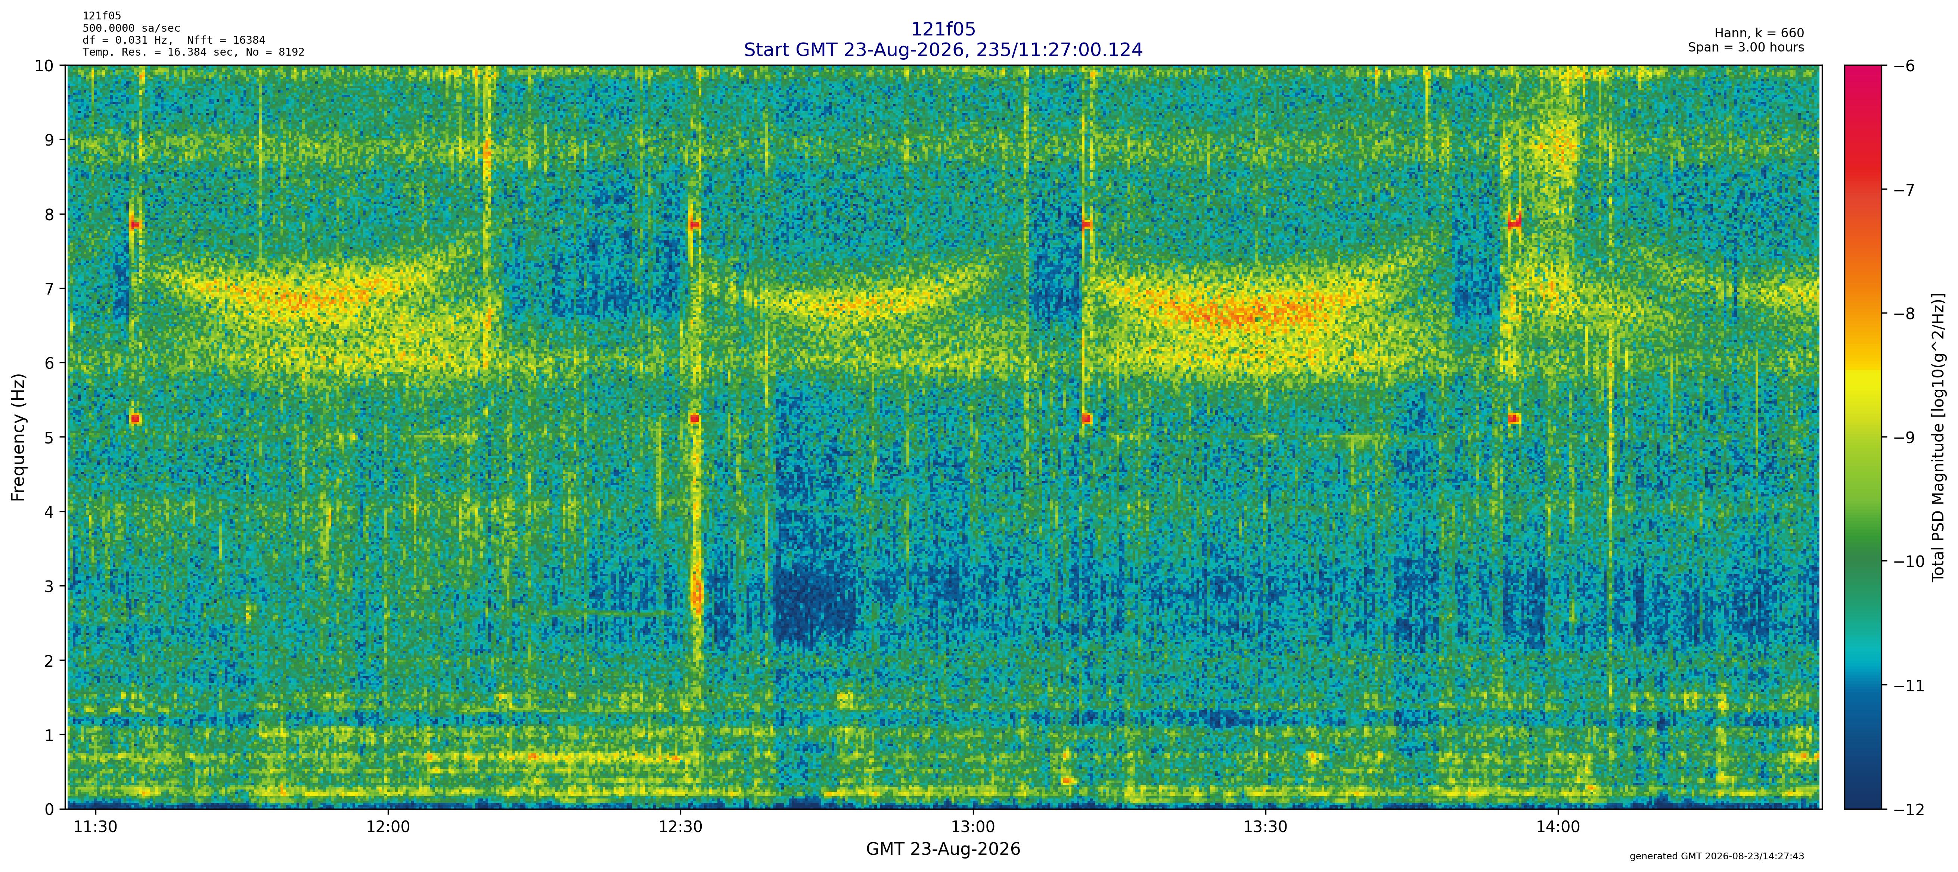Select the "11:30" time axis tick label
This screenshot has width=1958, height=872.
95,826
